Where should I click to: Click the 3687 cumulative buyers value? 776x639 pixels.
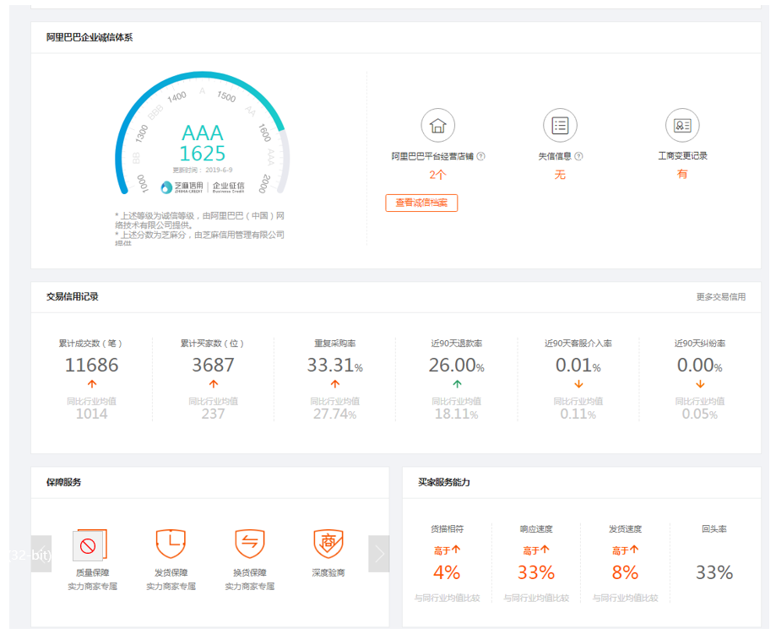click(x=213, y=365)
